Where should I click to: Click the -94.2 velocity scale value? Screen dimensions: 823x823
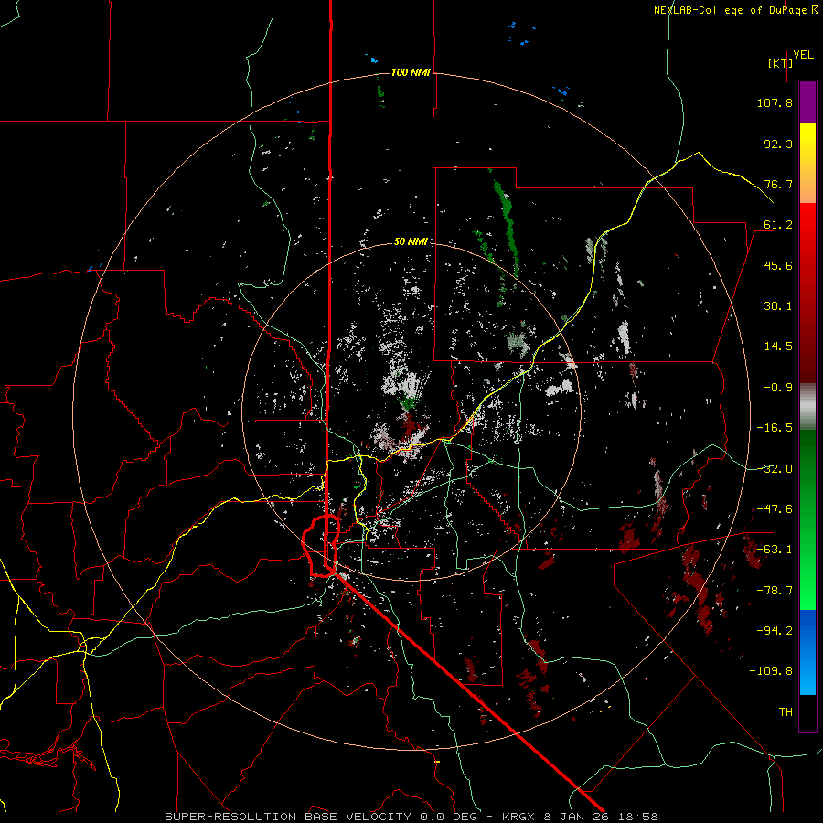pos(775,631)
